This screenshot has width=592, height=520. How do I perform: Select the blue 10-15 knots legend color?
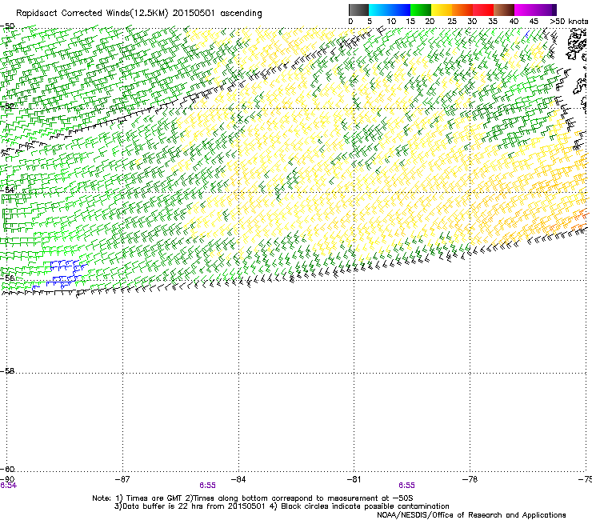pyautogui.click(x=400, y=10)
